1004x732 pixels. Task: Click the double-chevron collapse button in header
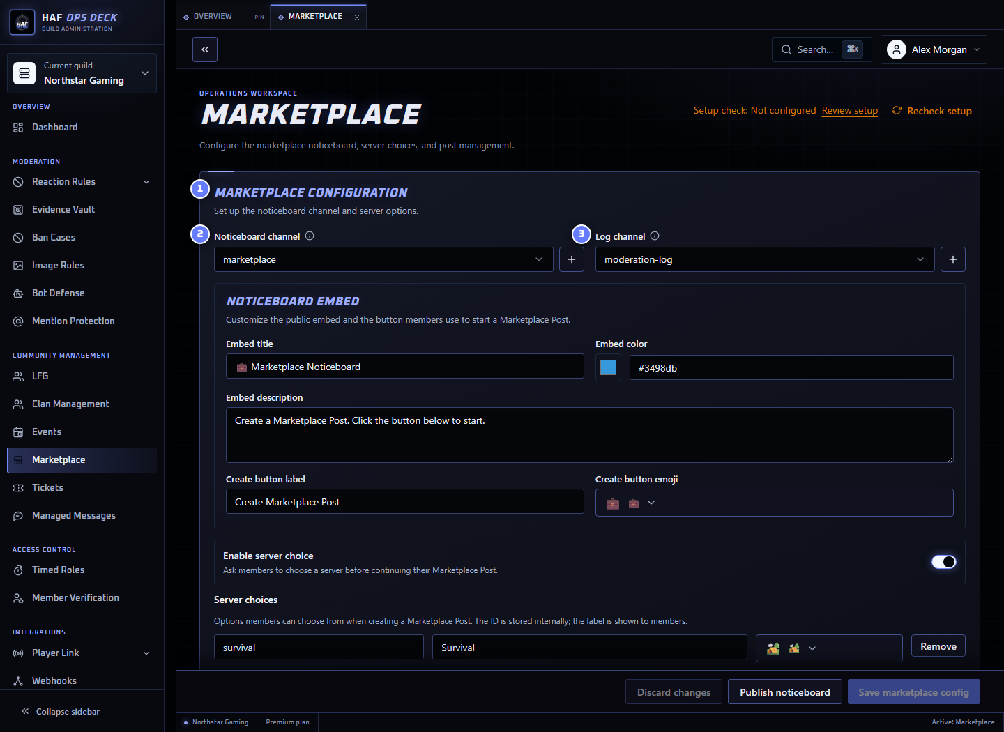[205, 49]
